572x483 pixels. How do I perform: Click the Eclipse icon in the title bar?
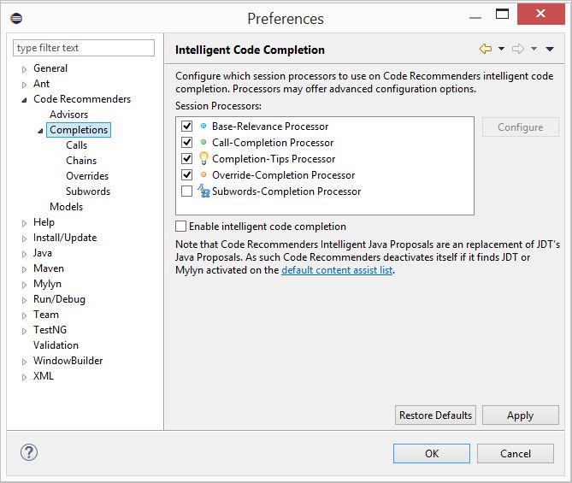16,18
